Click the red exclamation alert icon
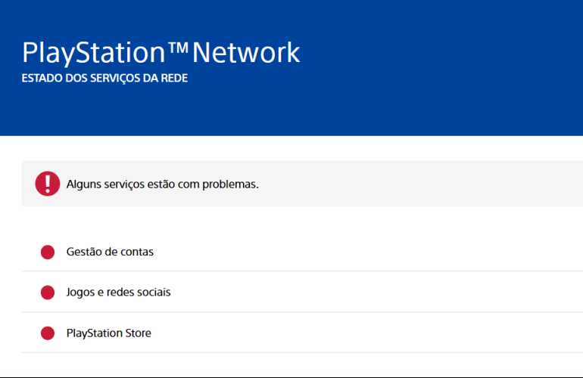 [x=48, y=184]
